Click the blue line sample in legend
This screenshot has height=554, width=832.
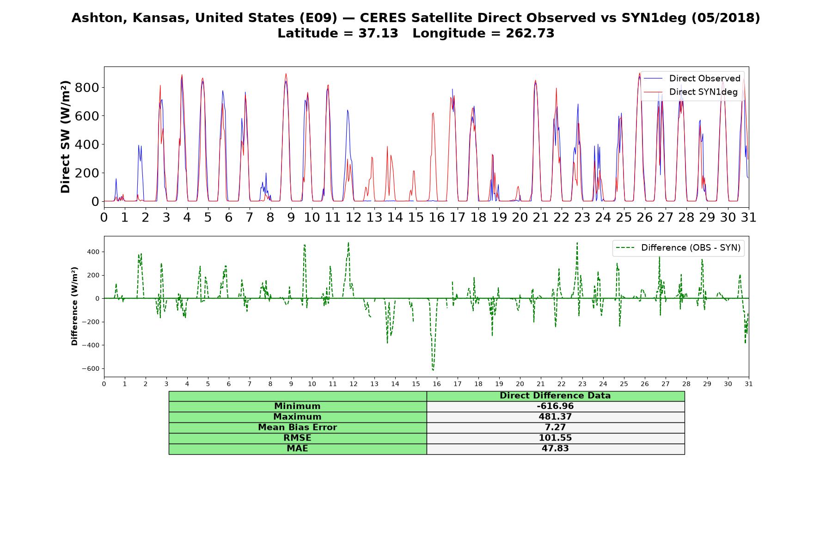pos(653,78)
